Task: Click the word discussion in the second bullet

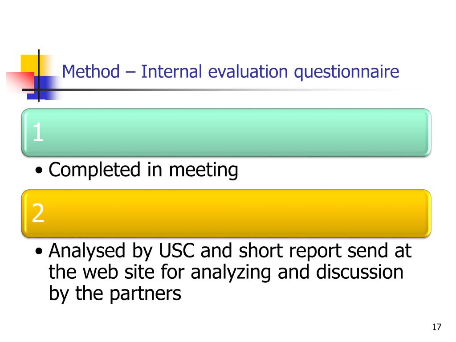Action: (x=359, y=272)
